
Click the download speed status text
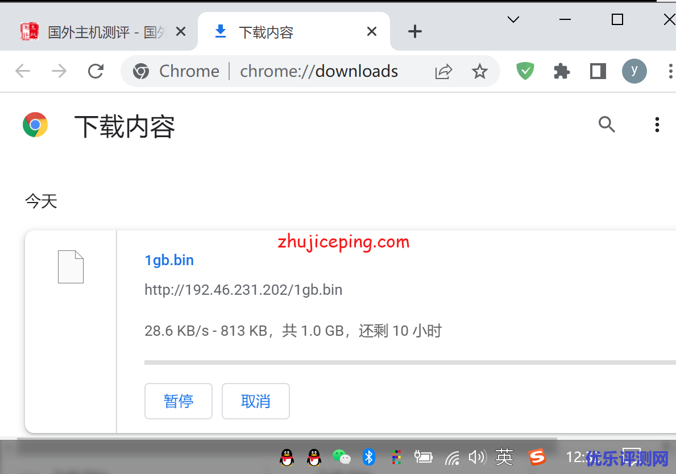point(293,331)
